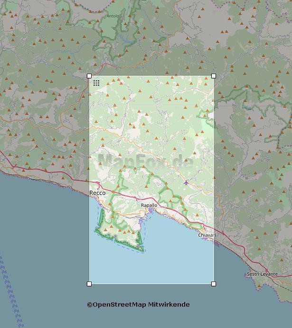Viewport: 292px width, 328px height.
Task: Select the Recco town label
Action: 97,193
